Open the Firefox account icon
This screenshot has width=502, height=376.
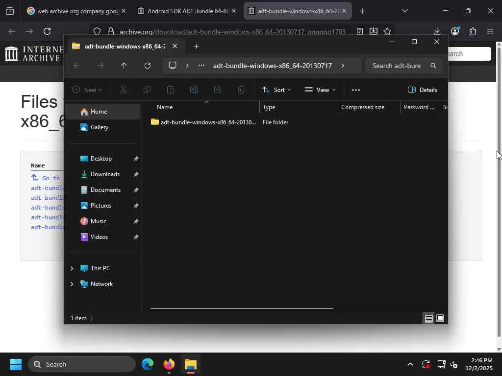tap(455, 31)
